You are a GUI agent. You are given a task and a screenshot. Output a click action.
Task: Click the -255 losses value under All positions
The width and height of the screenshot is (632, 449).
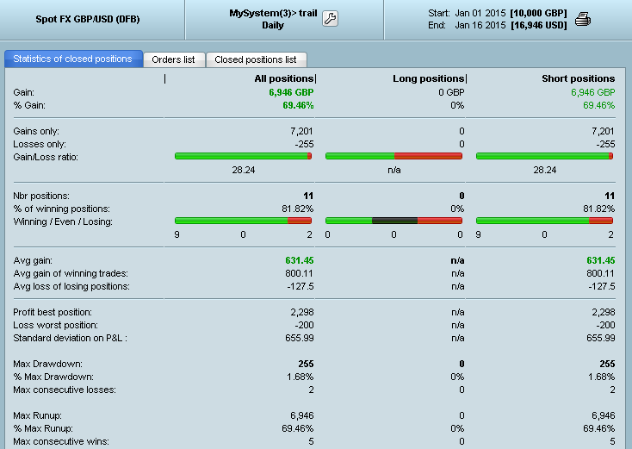304,144
